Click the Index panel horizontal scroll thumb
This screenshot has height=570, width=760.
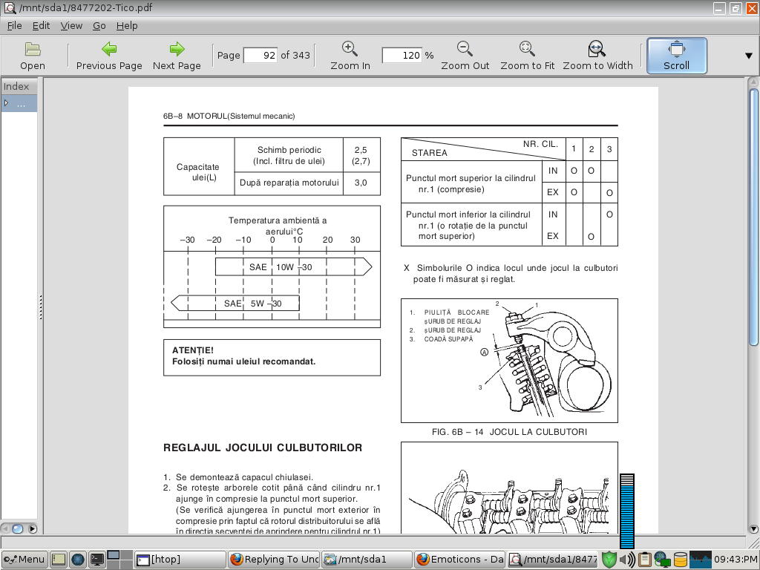[x=17, y=528]
